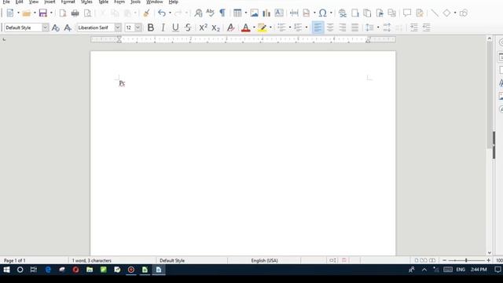
Task: Align text right
Action: click(x=343, y=28)
